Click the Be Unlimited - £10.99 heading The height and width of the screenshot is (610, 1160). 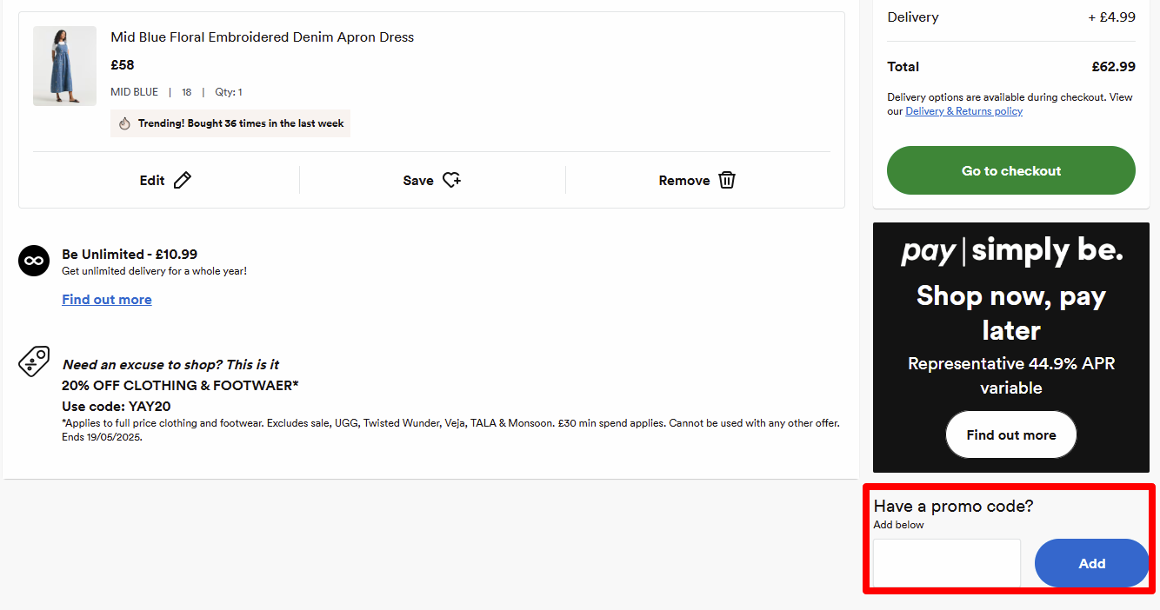click(x=130, y=255)
